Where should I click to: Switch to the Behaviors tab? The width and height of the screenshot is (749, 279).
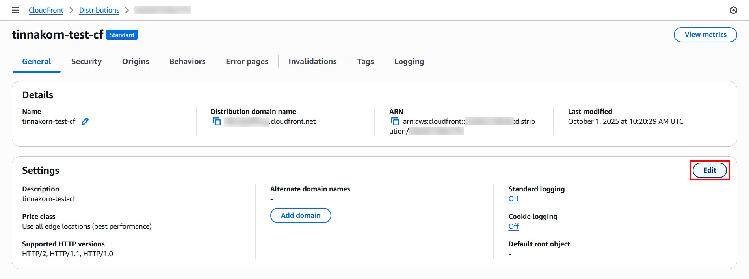click(x=188, y=61)
